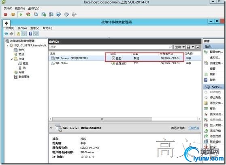Select 存储 in the navigation tree
The height and width of the screenshot is (165, 226).
click(x=21, y=59)
